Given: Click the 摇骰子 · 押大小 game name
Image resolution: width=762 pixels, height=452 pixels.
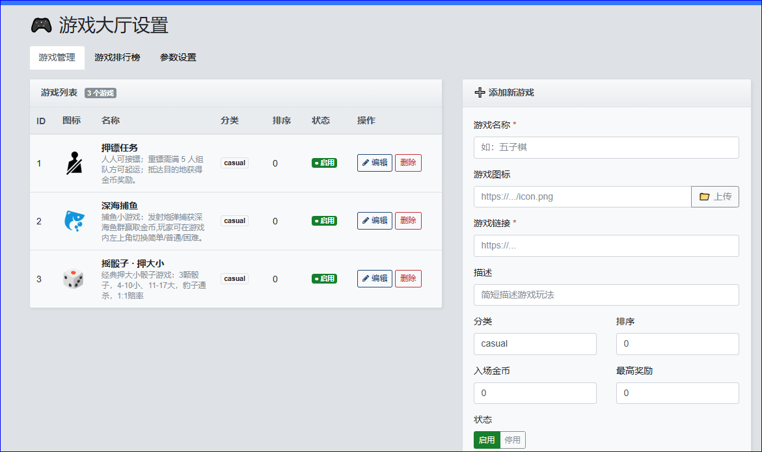Looking at the screenshot, I should click(x=133, y=263).
